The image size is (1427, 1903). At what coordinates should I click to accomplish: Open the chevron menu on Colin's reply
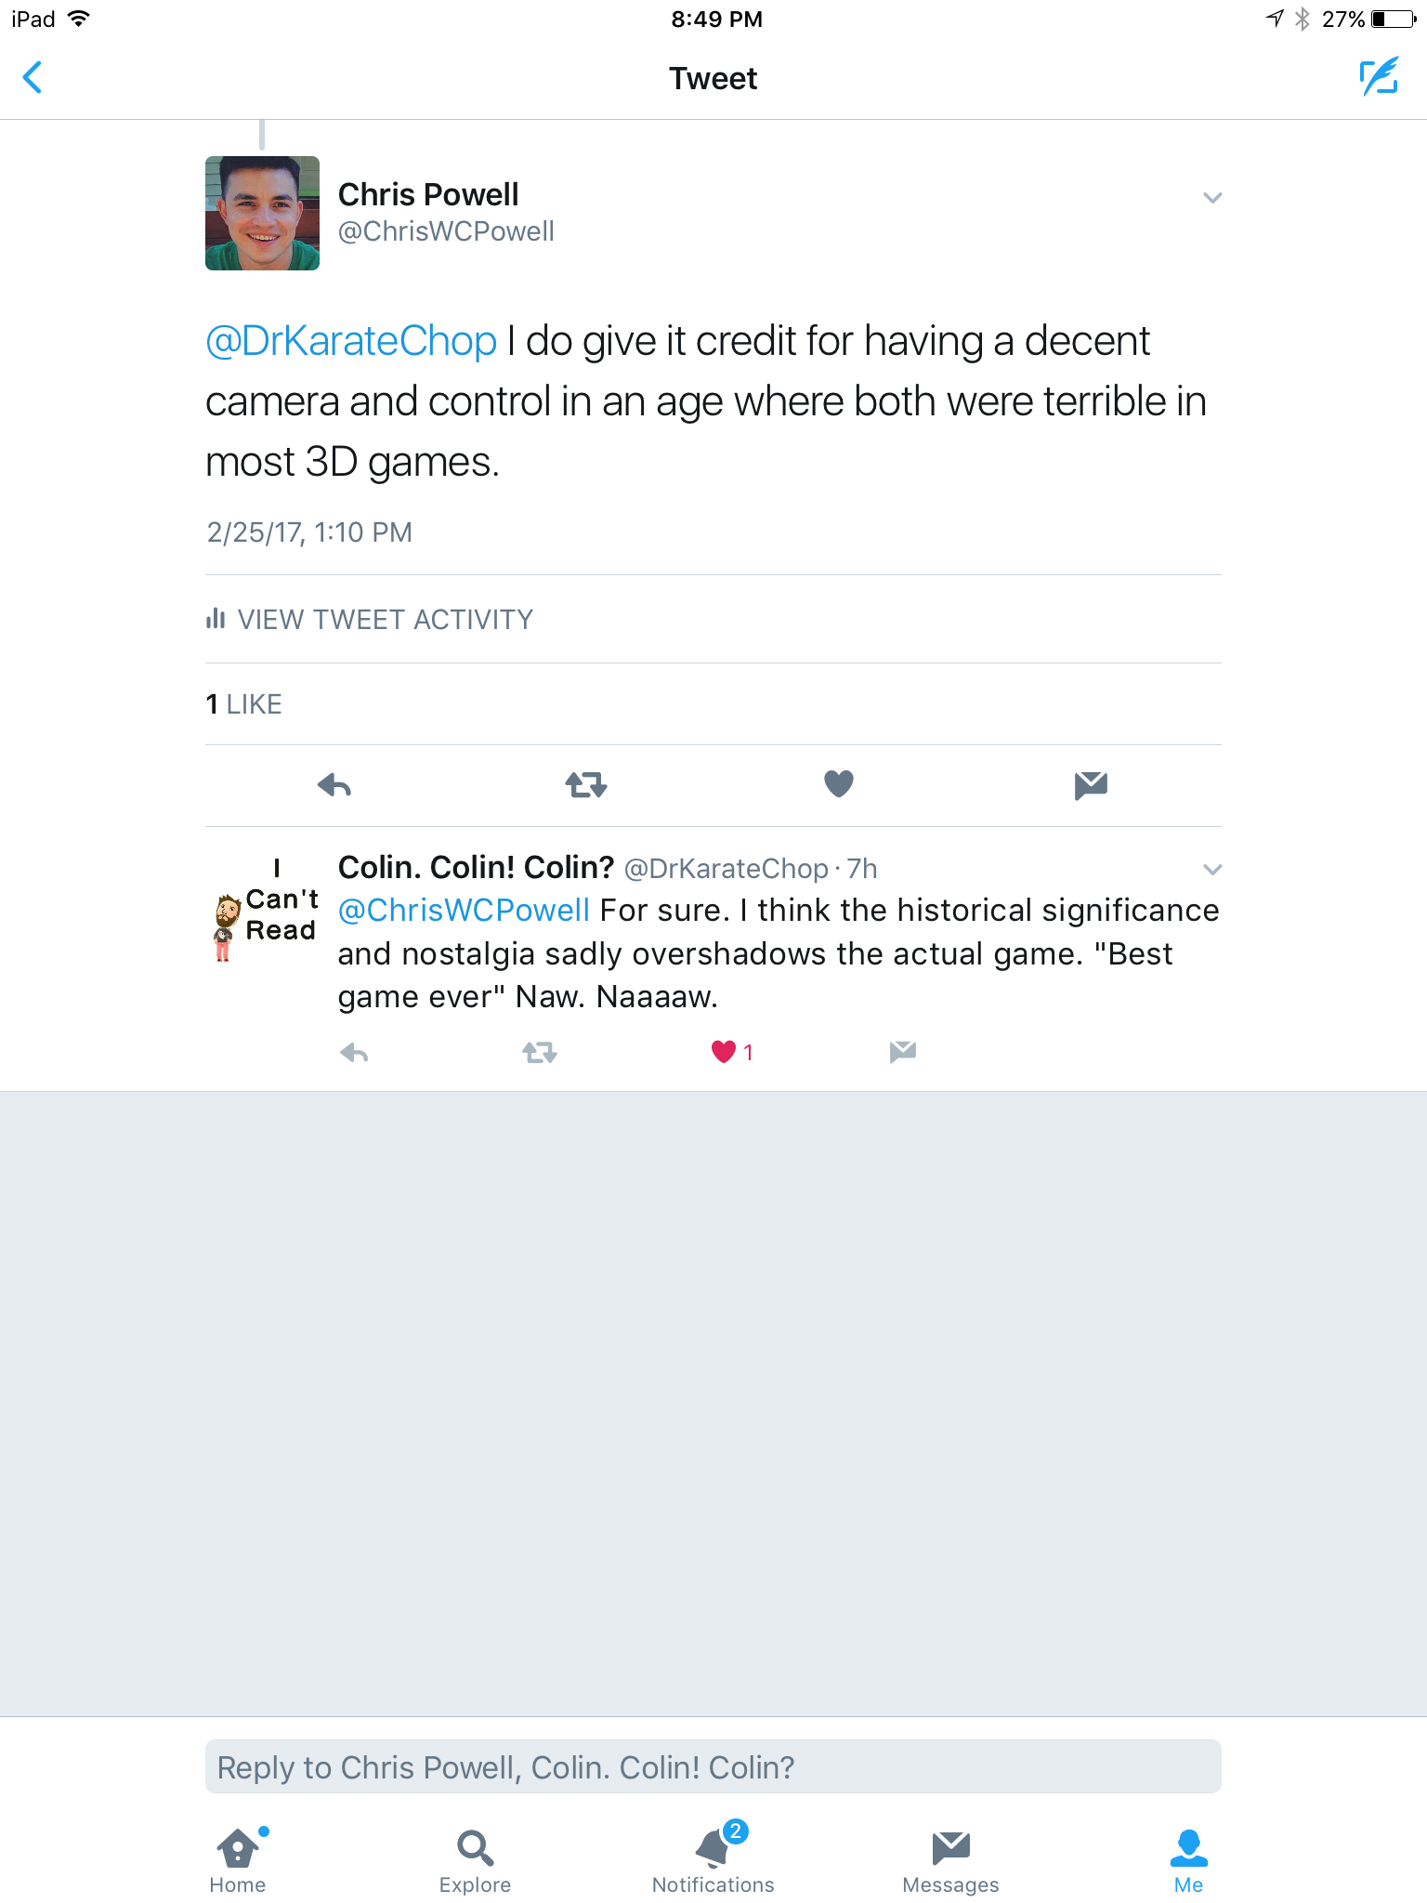coord(1212,869)
